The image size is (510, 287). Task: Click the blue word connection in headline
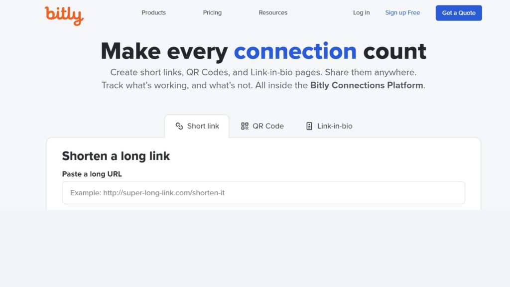pos(295,51)
